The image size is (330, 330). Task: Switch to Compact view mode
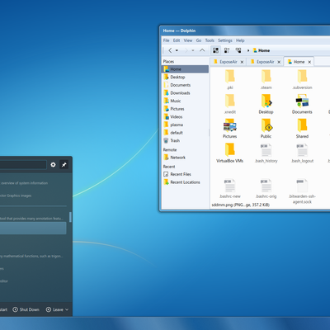(227, 50)
